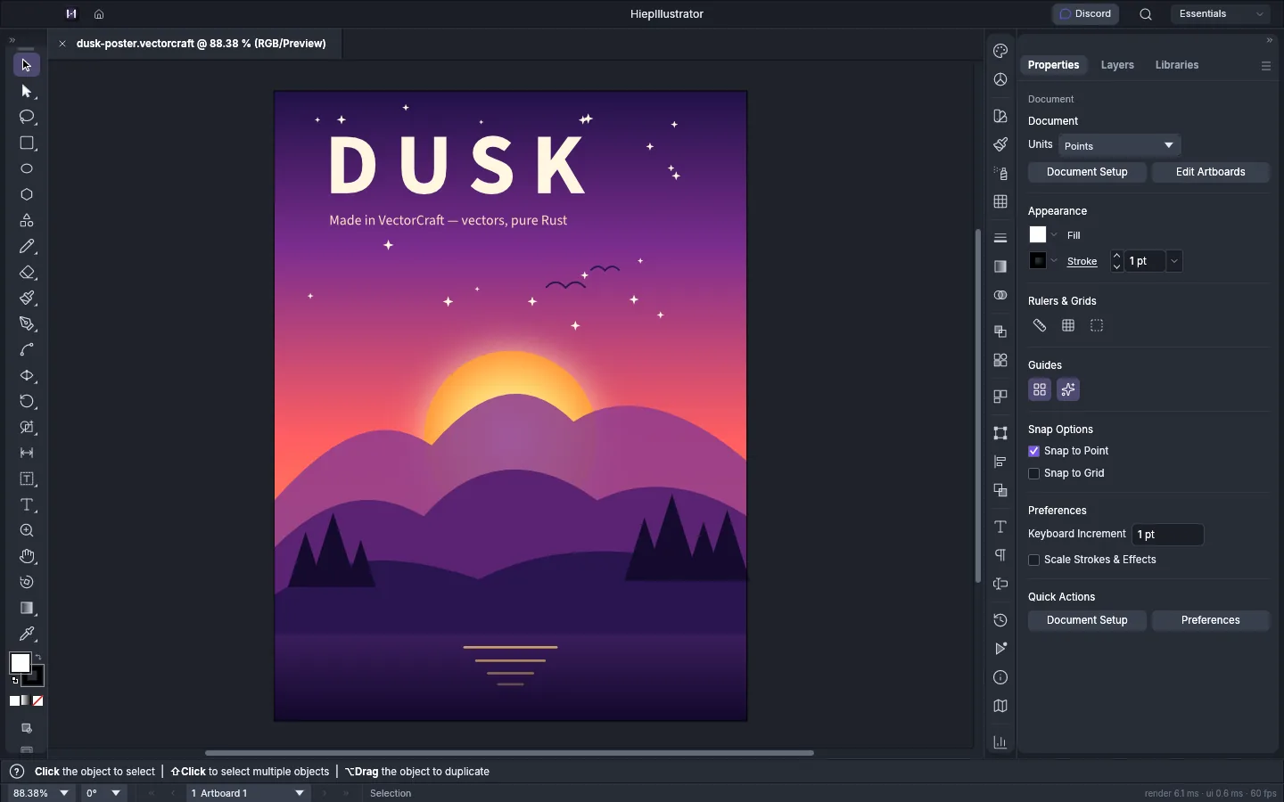Switch to the Libraries tab
The height and width of the screenshot is (802, 1284).
1177,65
